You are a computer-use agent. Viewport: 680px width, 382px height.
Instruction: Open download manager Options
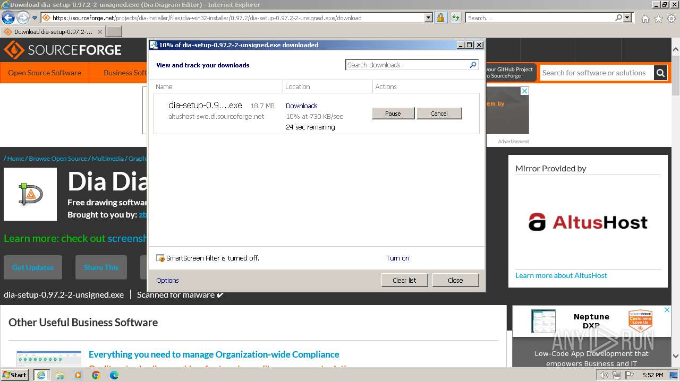tap(167, 280)
